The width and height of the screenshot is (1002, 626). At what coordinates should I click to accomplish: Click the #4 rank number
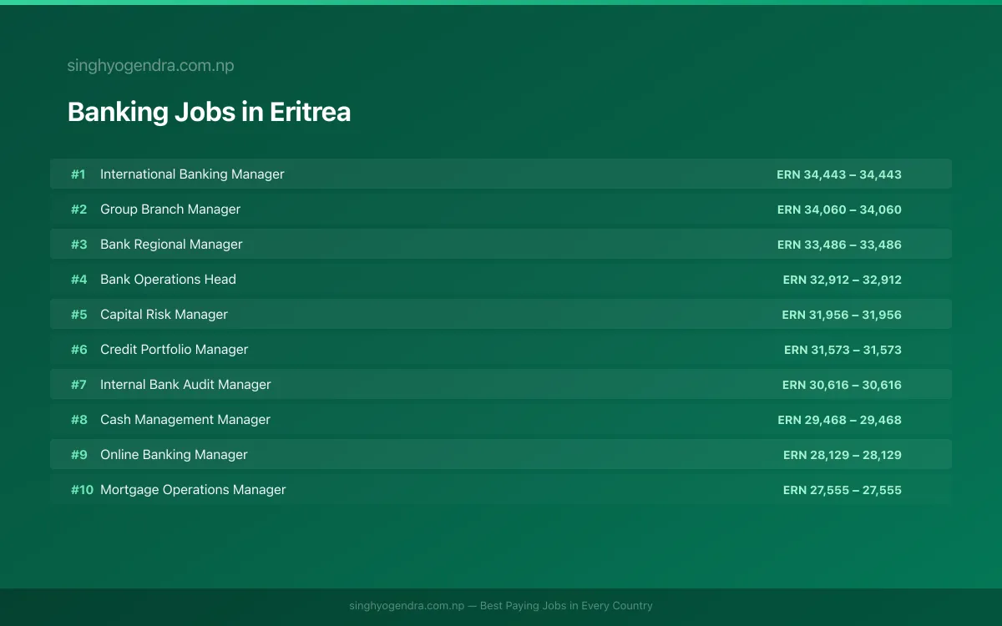click(78, 280)
